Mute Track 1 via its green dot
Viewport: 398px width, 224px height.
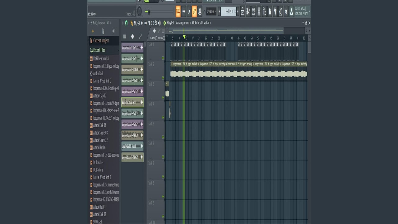click(x=163, y=58)
